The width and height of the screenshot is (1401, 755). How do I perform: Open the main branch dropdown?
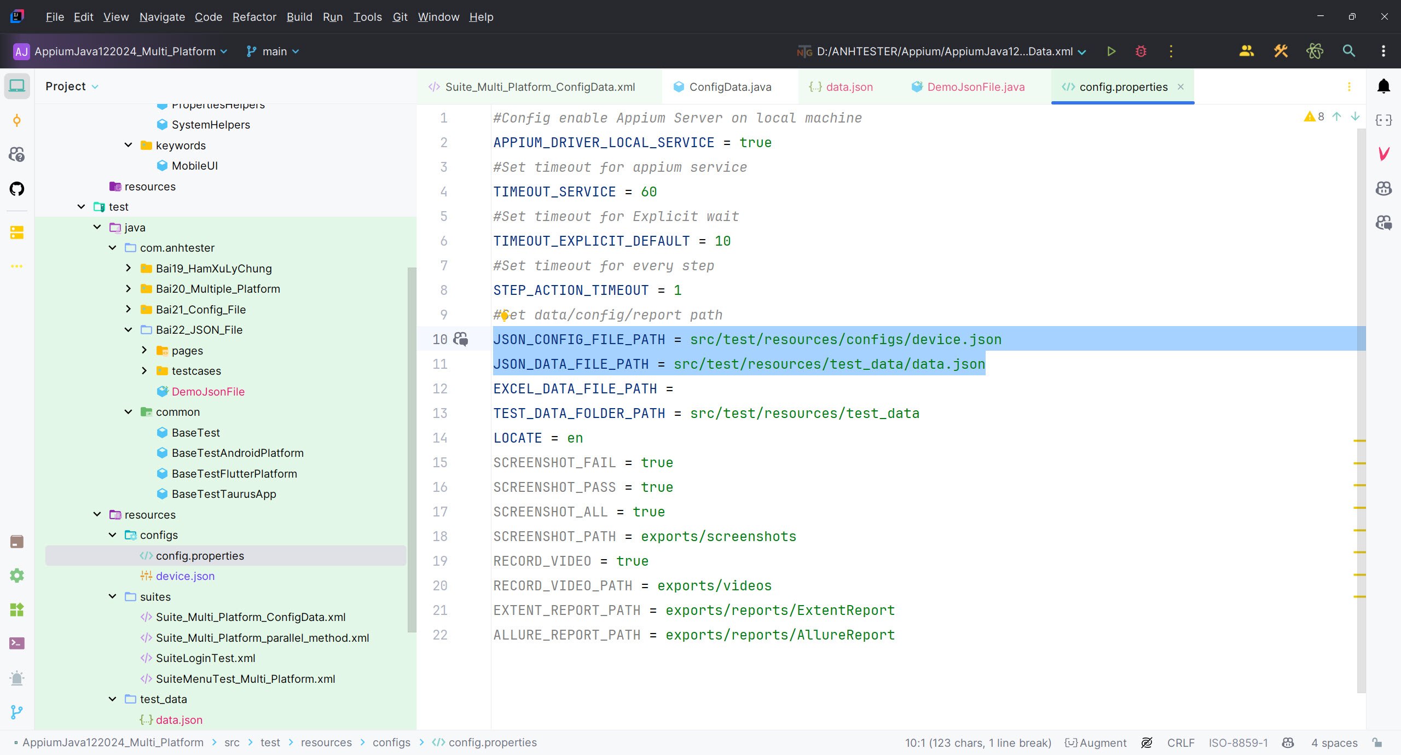[273, 51]
